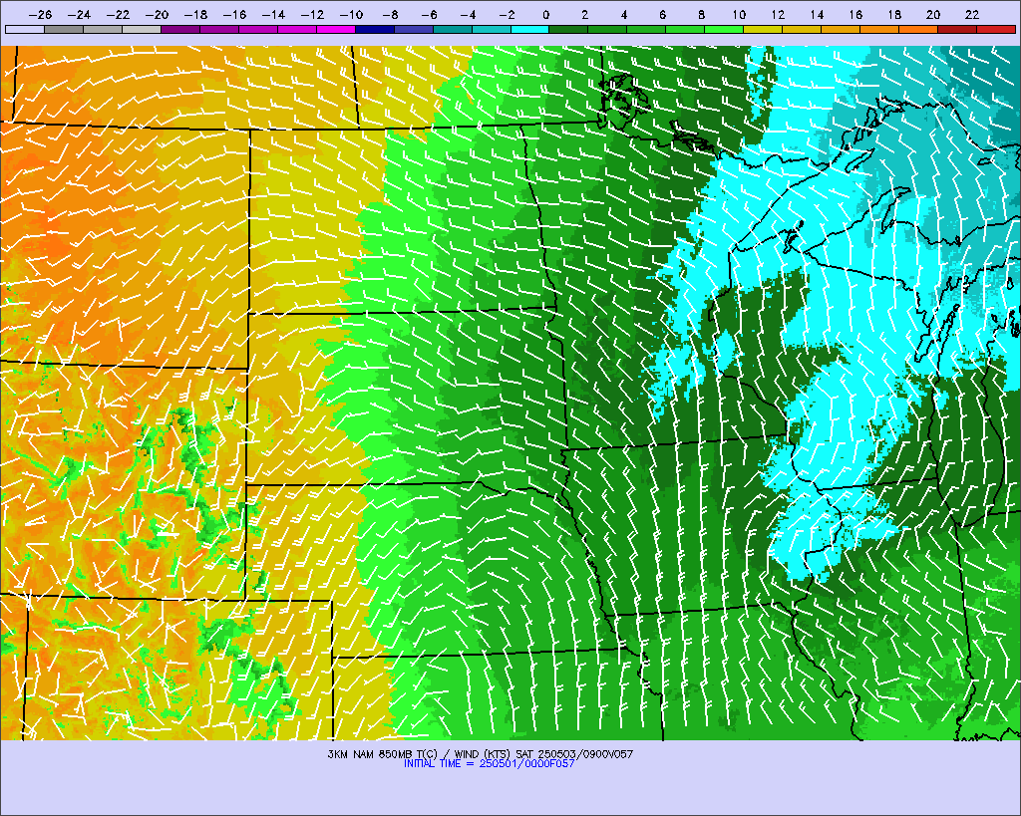
Task: Select the "18" legend label
Action: (894, 15)
